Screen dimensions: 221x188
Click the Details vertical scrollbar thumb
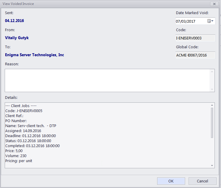click(x=212, y=123)
